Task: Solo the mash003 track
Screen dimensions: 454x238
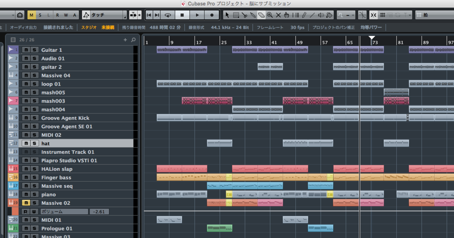Action: 35,101
